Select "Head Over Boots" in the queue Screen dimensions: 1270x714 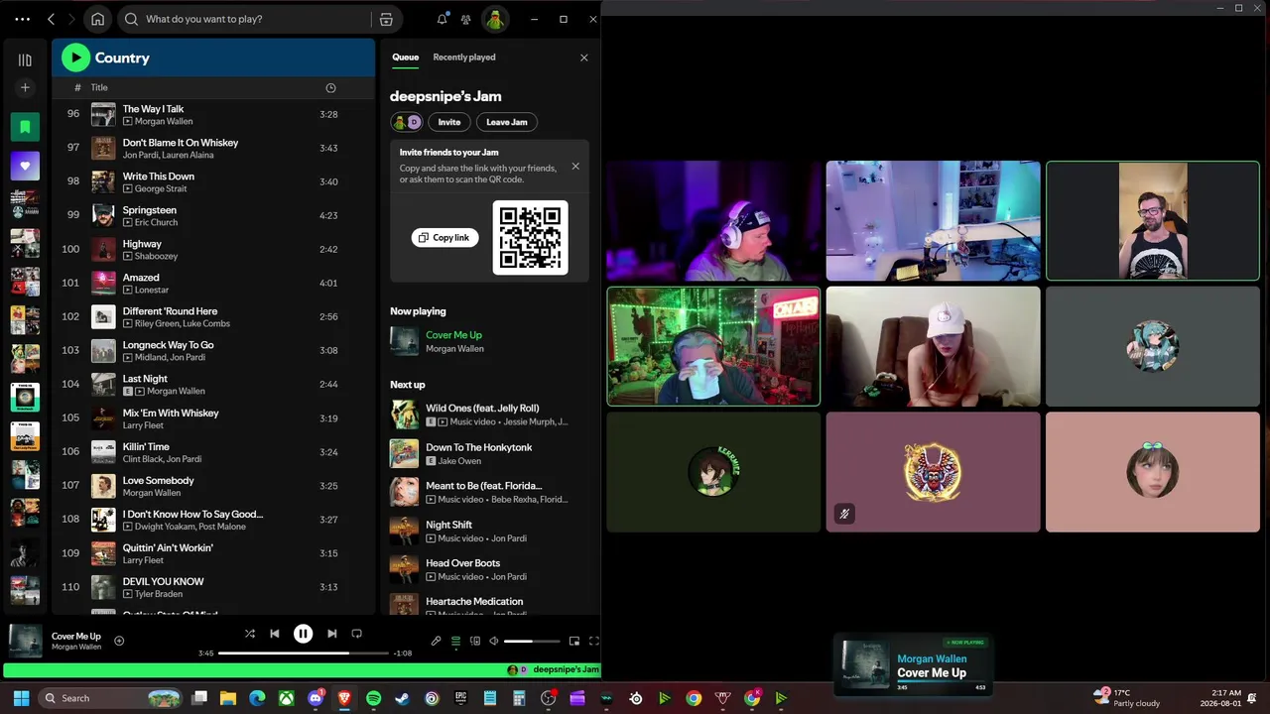462,563
